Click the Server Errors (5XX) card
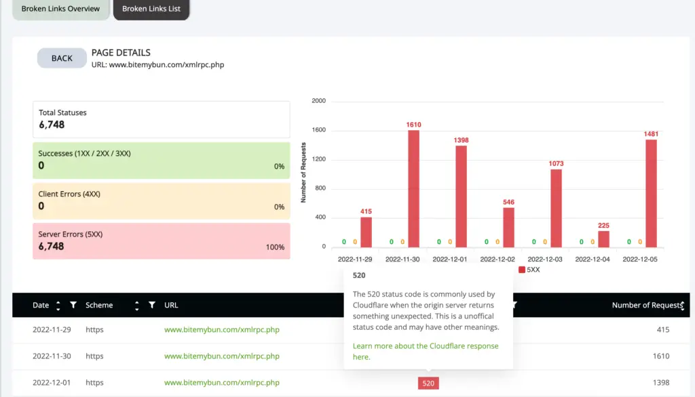Screen dimensions: 695x397 click(x=162, y=241)
